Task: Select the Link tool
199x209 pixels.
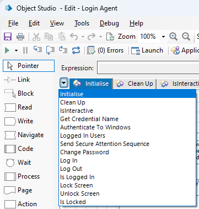Action: tap(17, 80)
